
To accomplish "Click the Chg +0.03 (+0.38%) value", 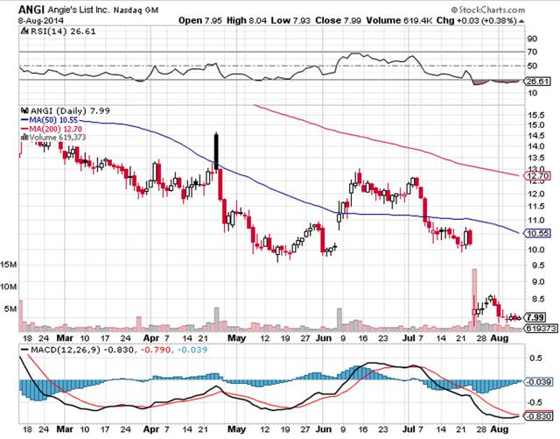I will (x=477, y=21).
